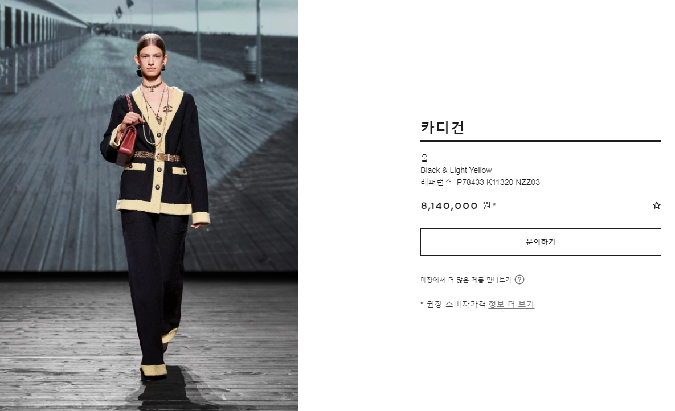This screenshot has height=411, width=675.
Task: Click the long necklace on the model
Action: (x=154, y=114)
